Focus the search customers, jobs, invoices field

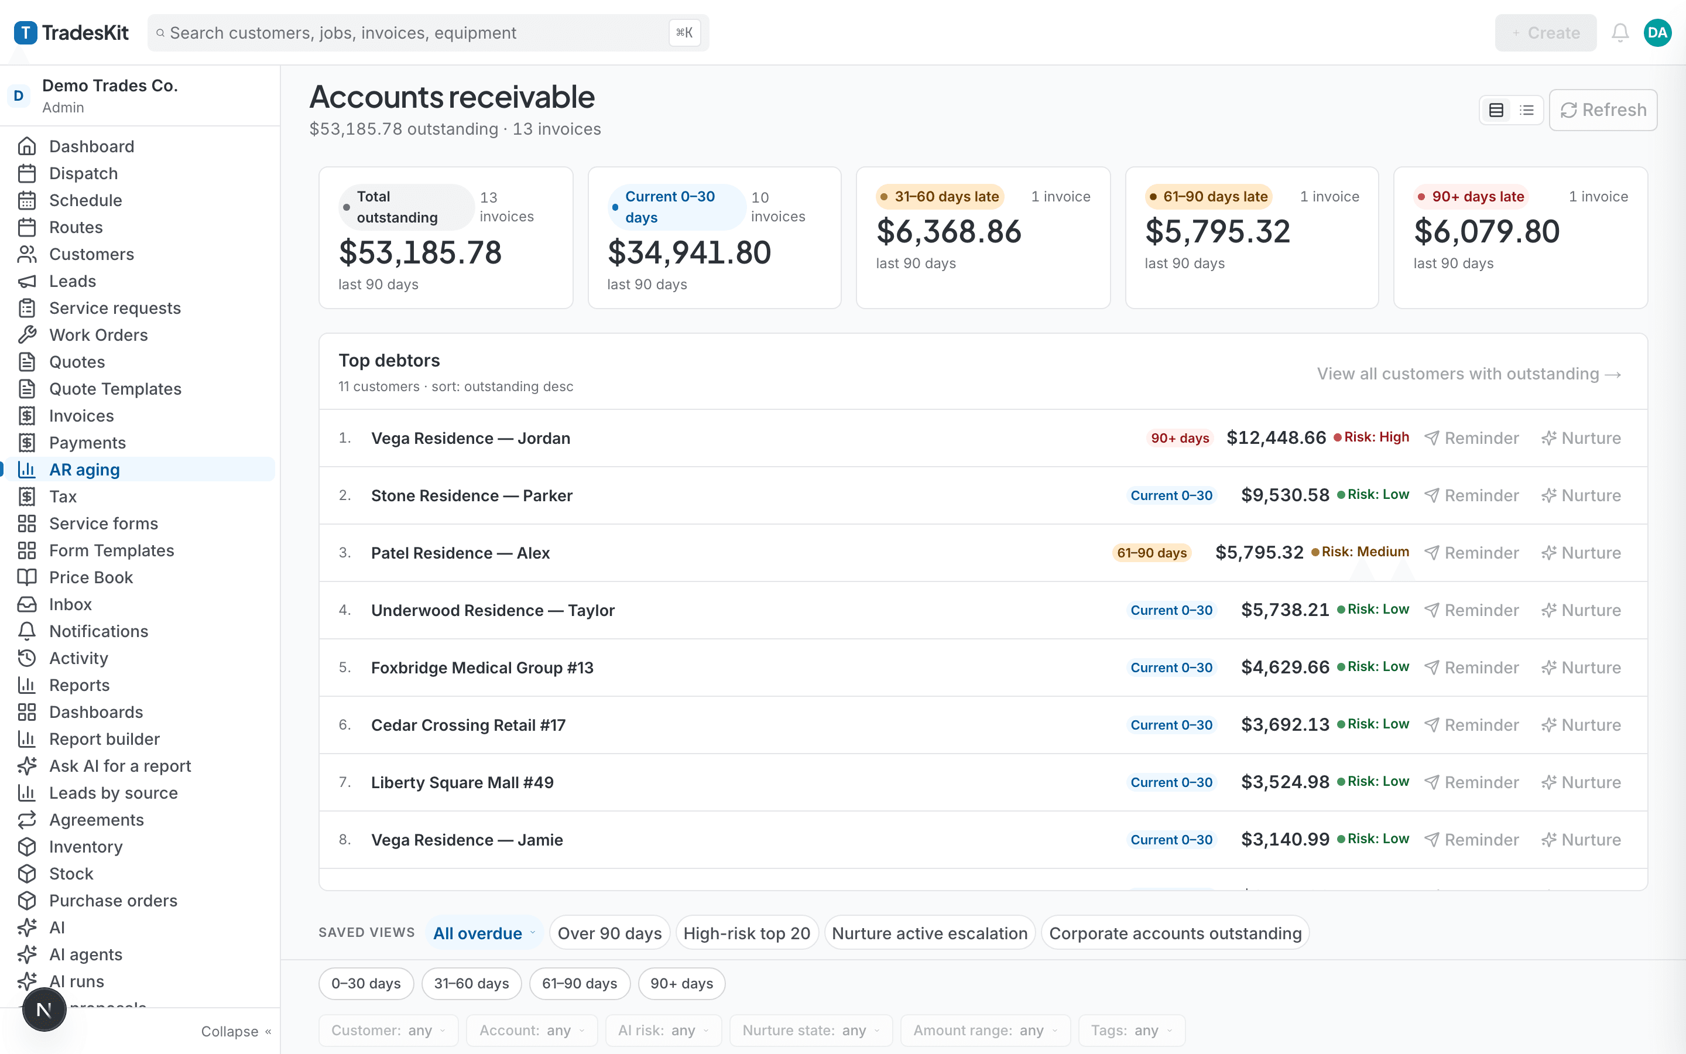(428, 33)
